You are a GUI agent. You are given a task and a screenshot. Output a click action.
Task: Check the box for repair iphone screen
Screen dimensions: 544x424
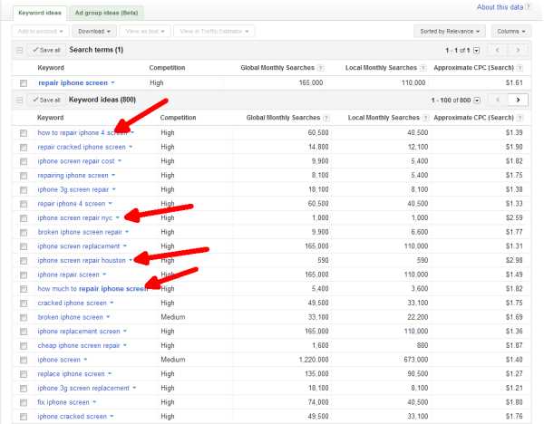[24, 83]
